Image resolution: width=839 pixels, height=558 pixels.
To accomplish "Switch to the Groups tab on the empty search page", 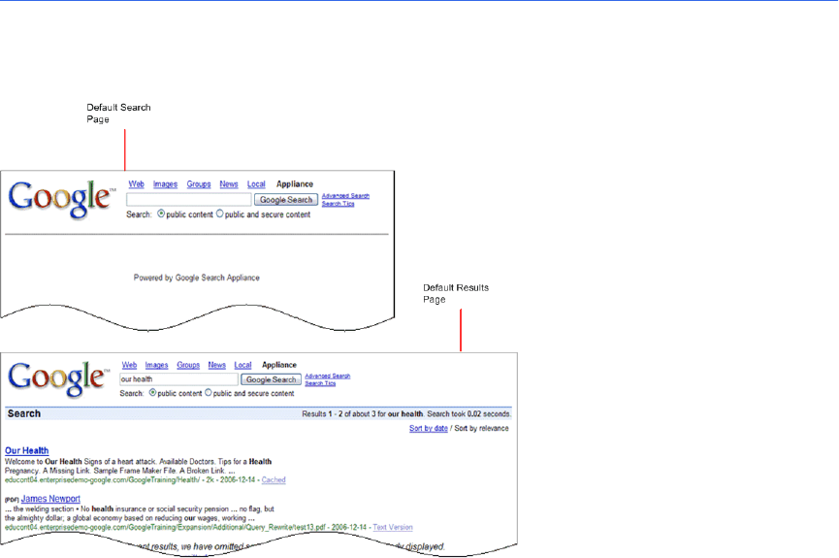I will coord(199,184).
